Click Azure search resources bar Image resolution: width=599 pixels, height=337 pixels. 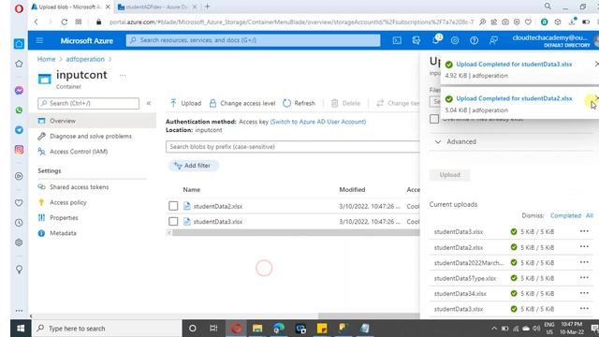click(x=254, y=40)
